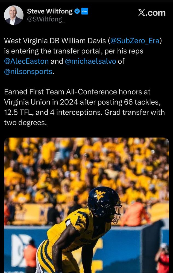173x273 pixels.
Task: Open the @SWiltfong_ handle
Action: coord(46,19)
